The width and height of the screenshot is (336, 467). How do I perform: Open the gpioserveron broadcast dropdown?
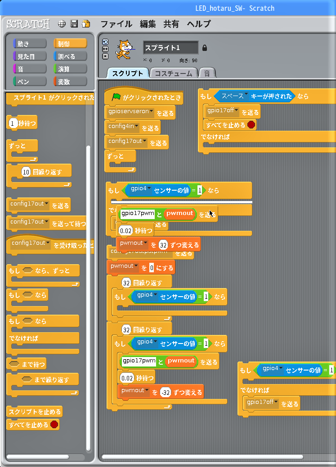pos(152,111)
